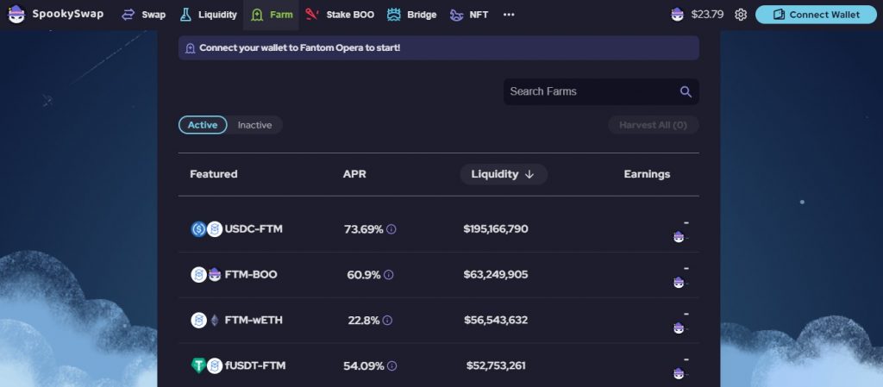Screen dimensions: 883x387
Task: Click the 73.69% APR value
Action: point(364,229)
